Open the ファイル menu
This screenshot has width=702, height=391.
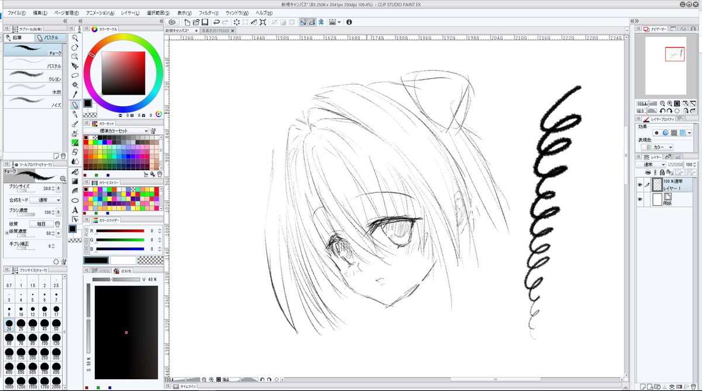coord(13,12)
